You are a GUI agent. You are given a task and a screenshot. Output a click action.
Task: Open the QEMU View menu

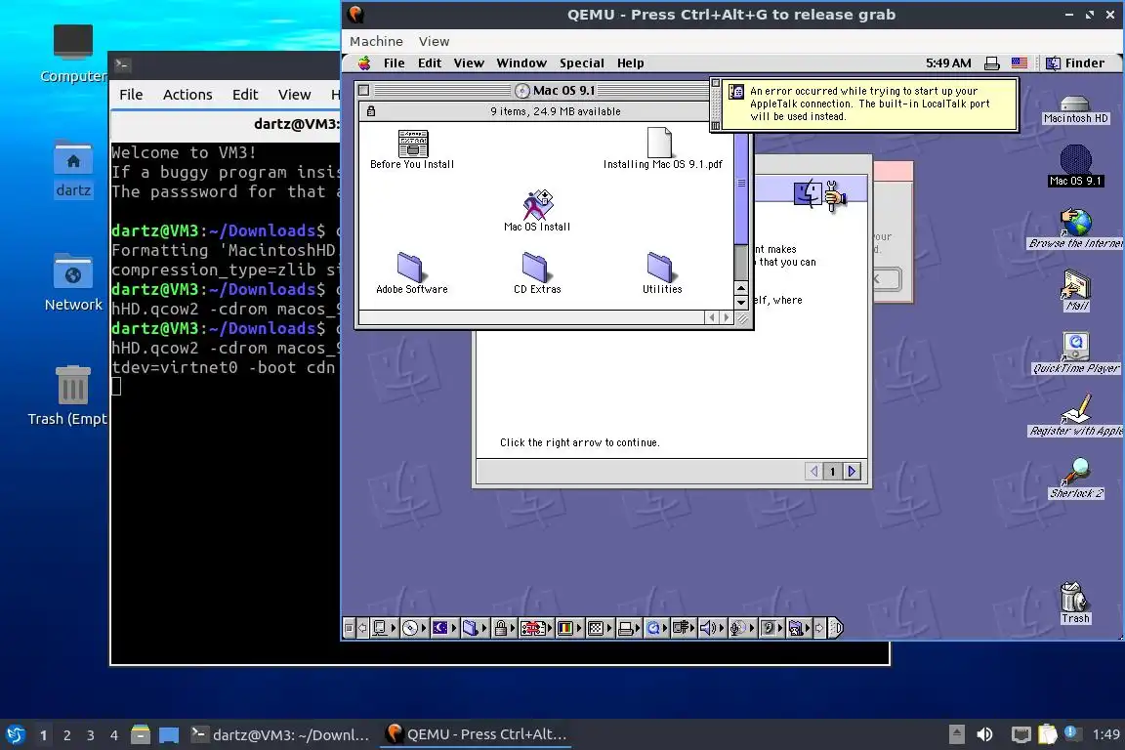tap(434, 42)
